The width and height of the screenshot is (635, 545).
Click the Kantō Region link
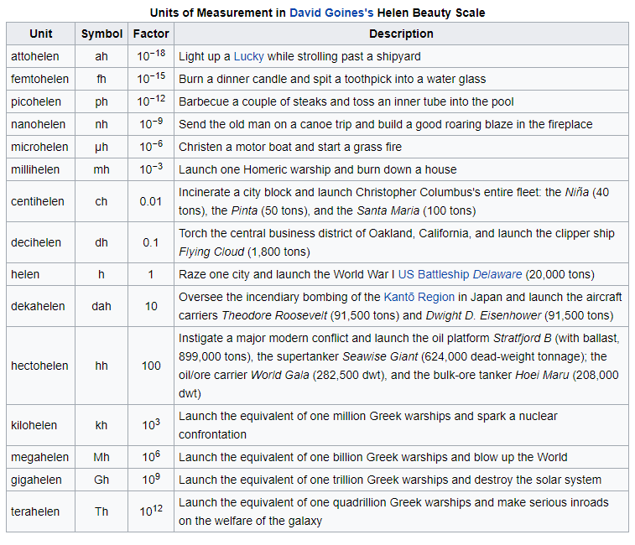(419, 297)
